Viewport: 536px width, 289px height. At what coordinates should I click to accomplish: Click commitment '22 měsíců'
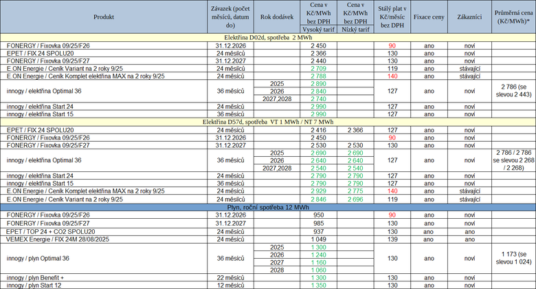(x=230, y=278)
